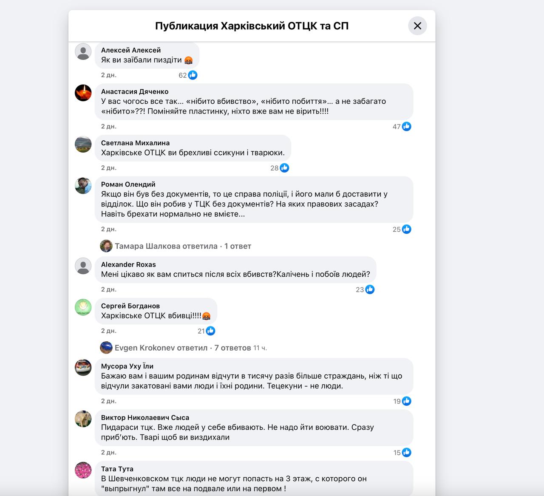Click Тата Тута's pink flower avatar

(x=83, y=470)
